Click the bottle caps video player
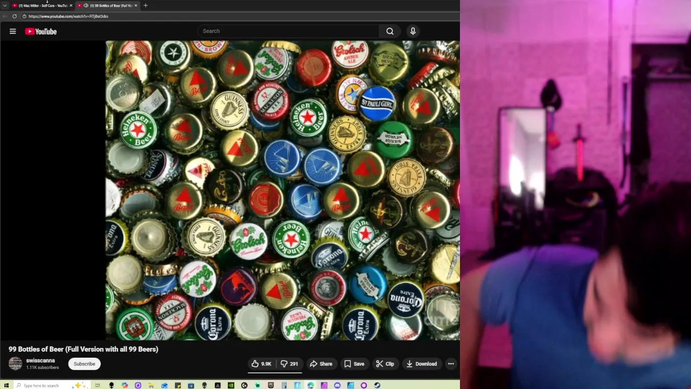This screenshot has height=389, width=691. click(282, 190)
